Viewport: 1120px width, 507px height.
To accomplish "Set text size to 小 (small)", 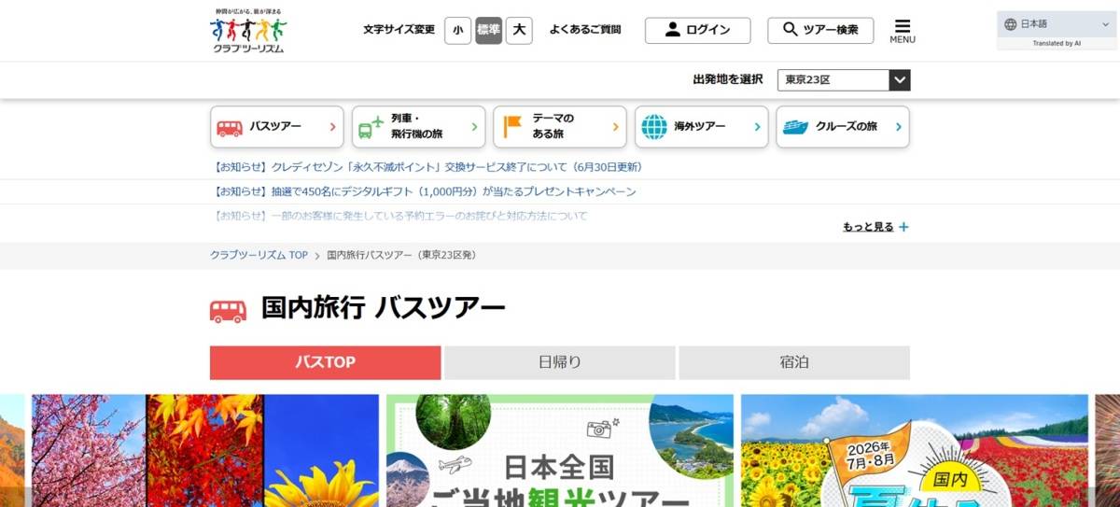I will [x=457, y=30].
